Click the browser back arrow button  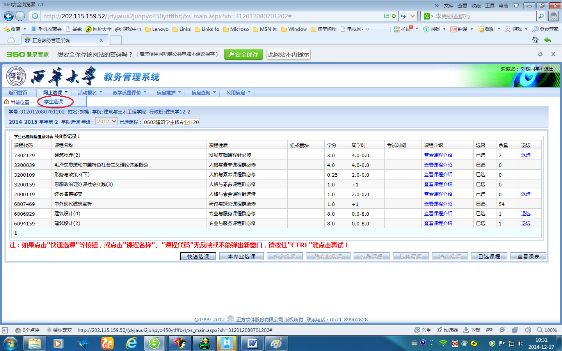point(9,16)
